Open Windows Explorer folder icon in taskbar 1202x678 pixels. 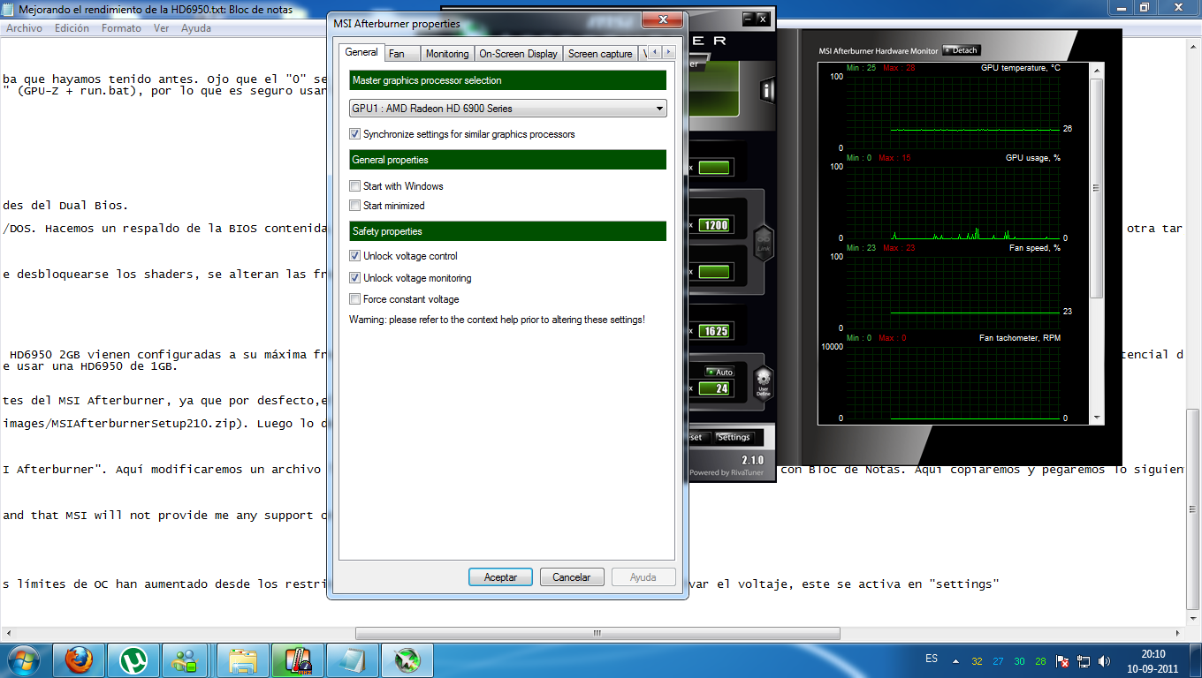(243, 659)
